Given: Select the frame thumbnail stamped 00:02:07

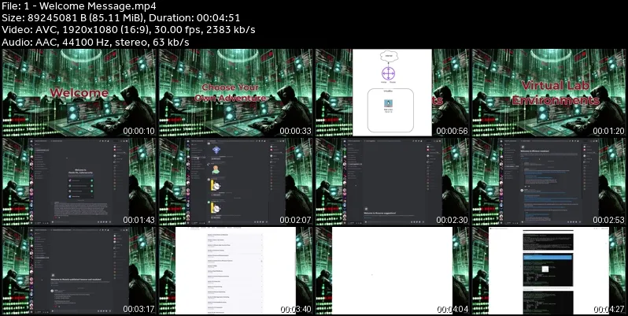Looking at the screenshot, I should click(235, 182).
